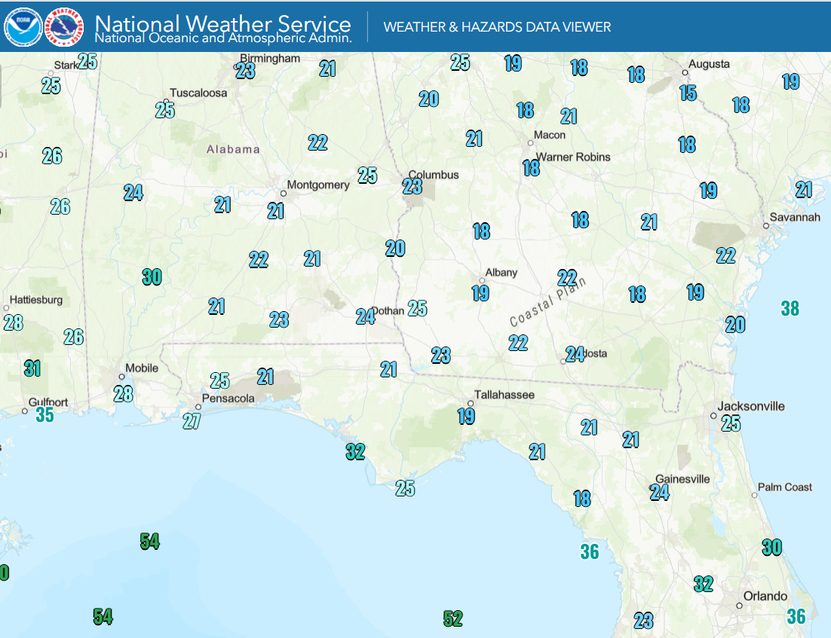Select the 24 reading overlapping Valdosta label

click(575, 353)
